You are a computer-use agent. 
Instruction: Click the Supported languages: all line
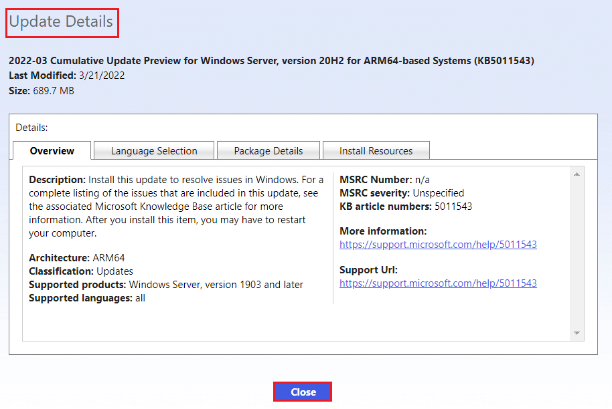(87, 298)
